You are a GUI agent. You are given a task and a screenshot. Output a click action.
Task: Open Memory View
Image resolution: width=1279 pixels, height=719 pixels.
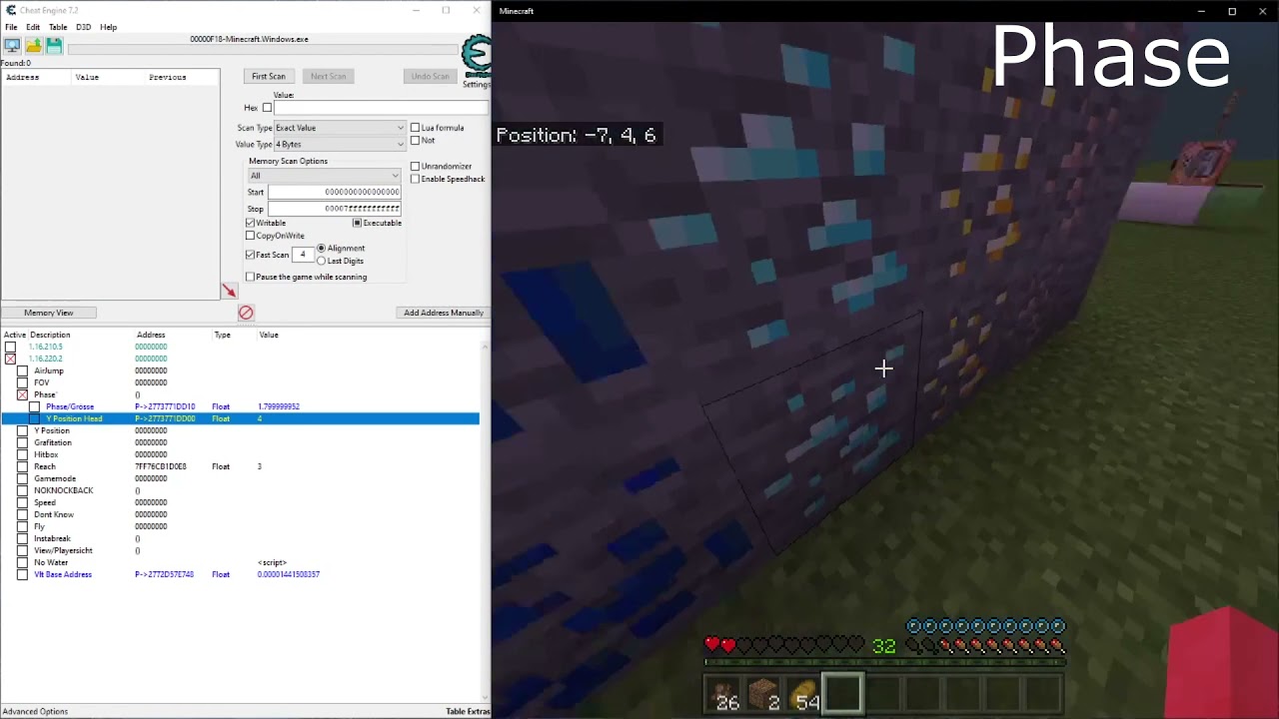[48, 313]
